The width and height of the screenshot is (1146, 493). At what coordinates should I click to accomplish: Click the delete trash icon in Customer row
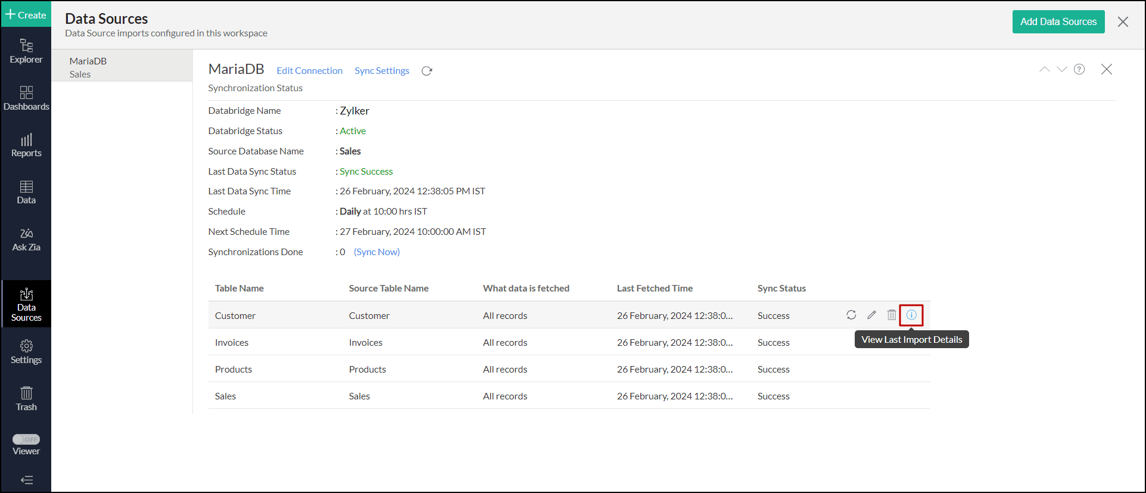pos(891,315)
